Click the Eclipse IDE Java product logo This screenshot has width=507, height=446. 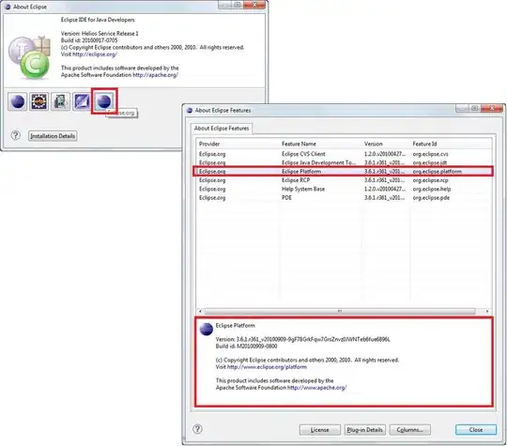30,57
